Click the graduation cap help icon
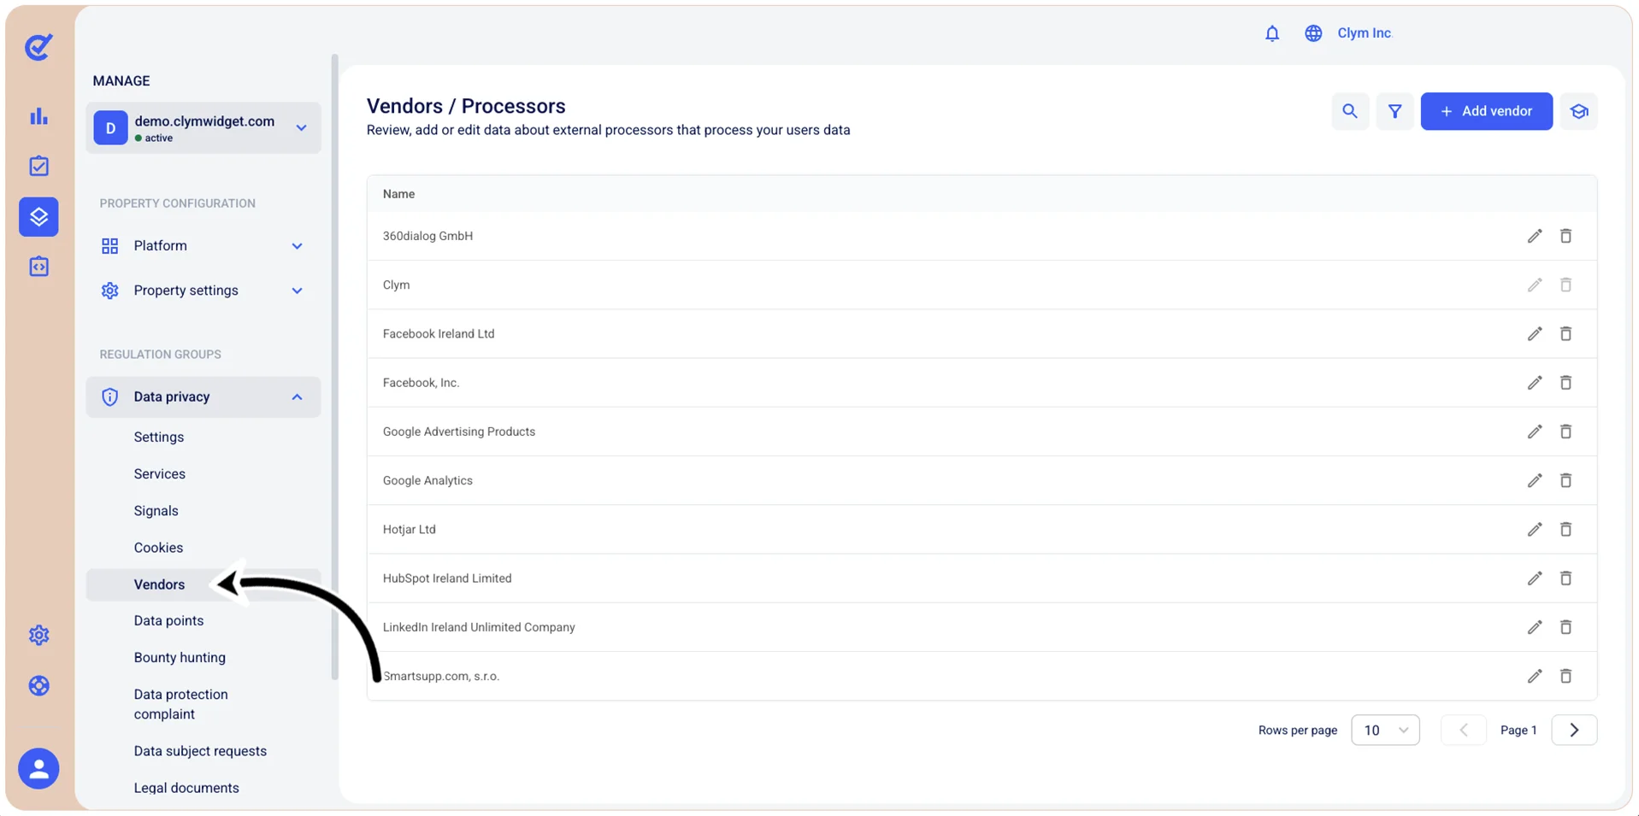The height and width of the screenshot is (816, 1639). click(x=1578, y=111)
